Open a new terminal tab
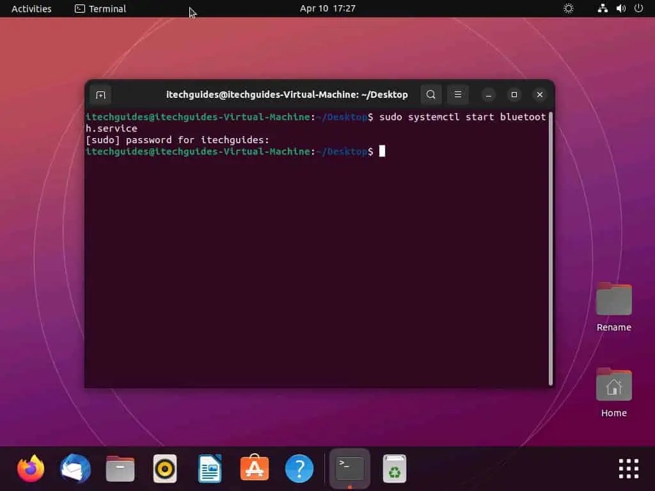655x491 pixels. (100, 94)
